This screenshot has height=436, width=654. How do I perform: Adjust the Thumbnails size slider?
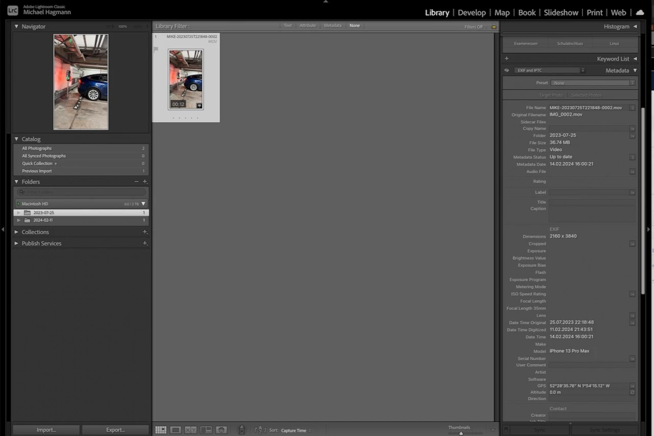coord(461,433)
